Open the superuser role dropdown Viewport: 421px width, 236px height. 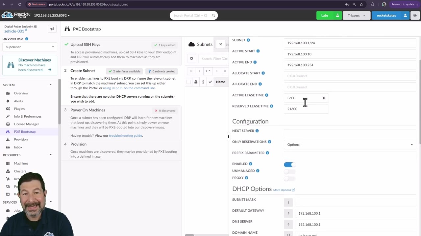[30, 47]
